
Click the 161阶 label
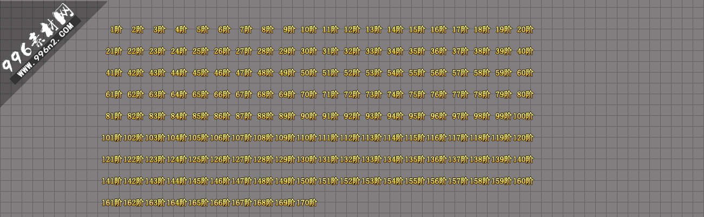[112, 203]
